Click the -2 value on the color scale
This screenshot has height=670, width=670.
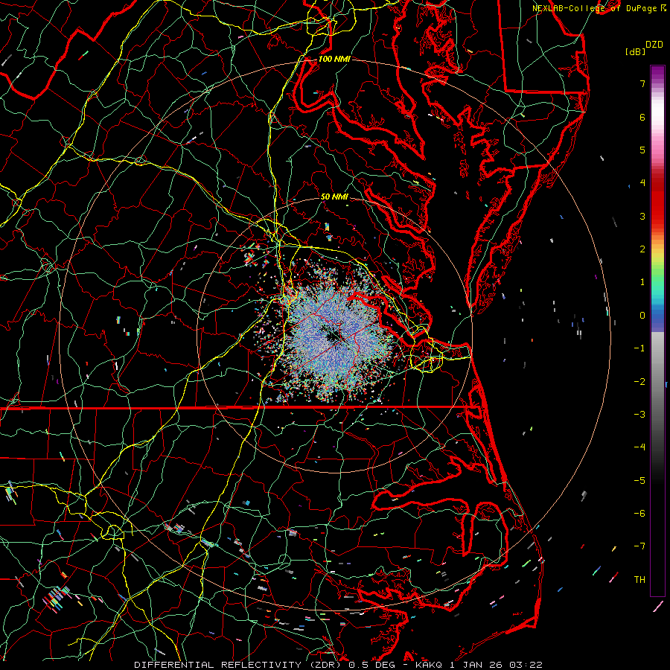[639, 382]
